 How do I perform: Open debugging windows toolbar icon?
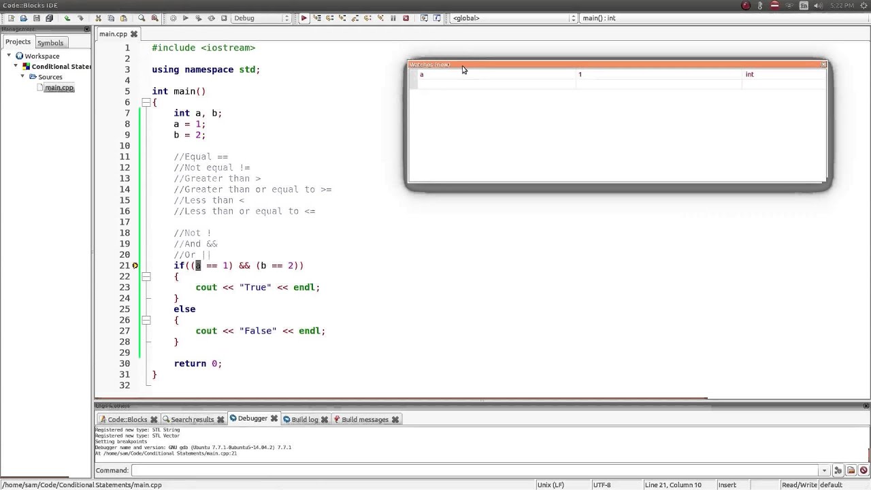pos(424,18)
